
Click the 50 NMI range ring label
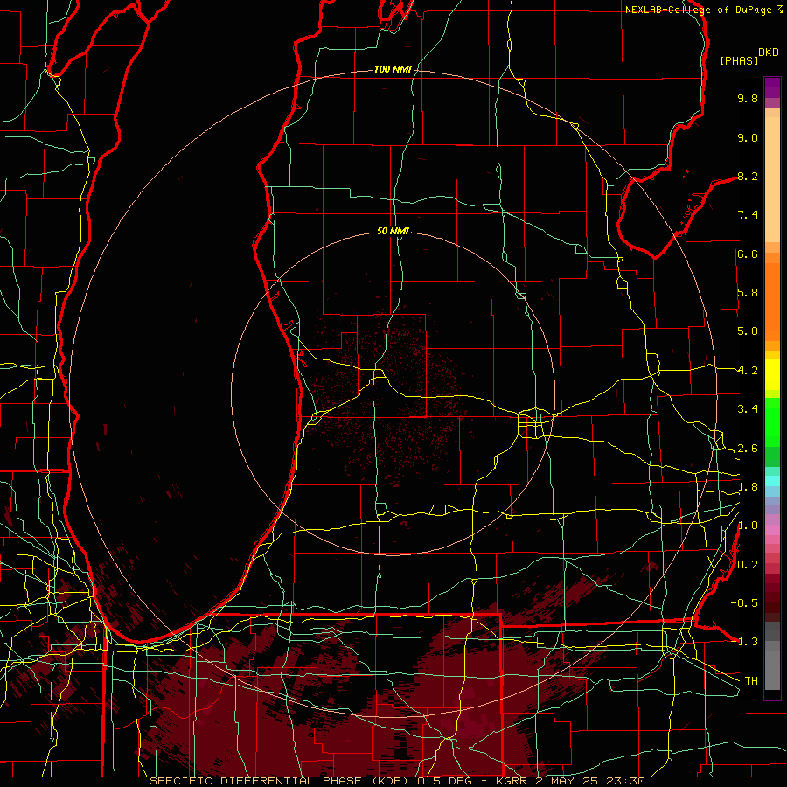(x=393, y=231)
